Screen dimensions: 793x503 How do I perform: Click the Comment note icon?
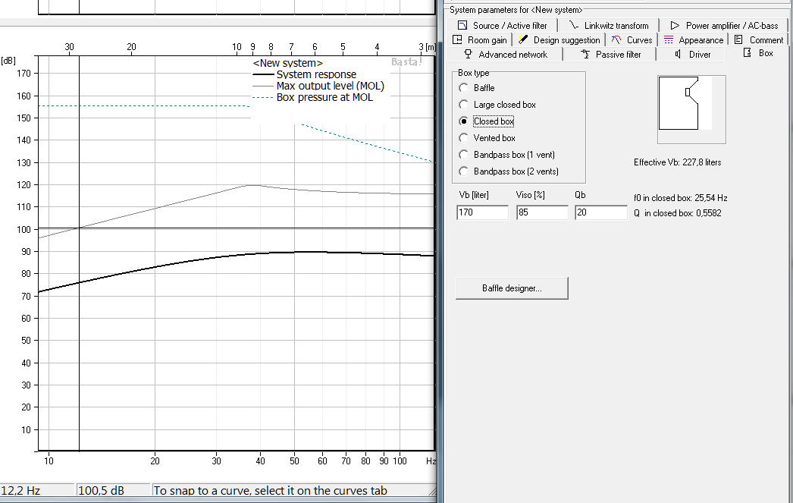click(739, 39)
